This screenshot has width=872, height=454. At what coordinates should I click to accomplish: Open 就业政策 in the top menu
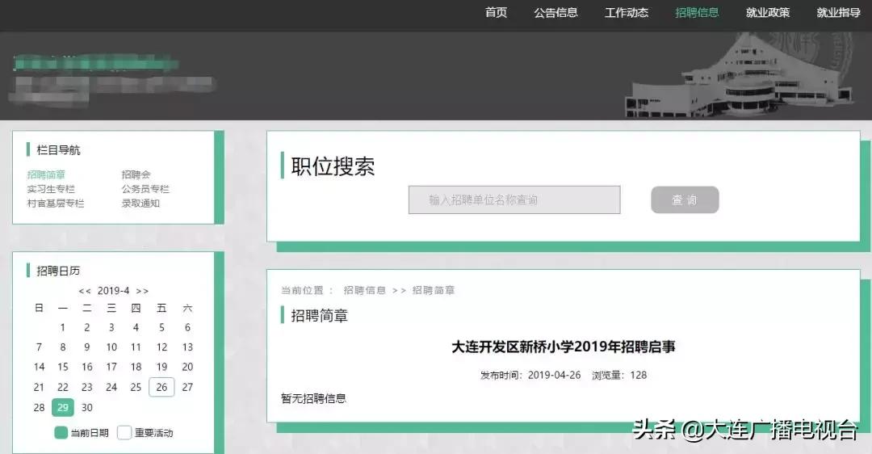pyautogui.click(x=768, y=13)
